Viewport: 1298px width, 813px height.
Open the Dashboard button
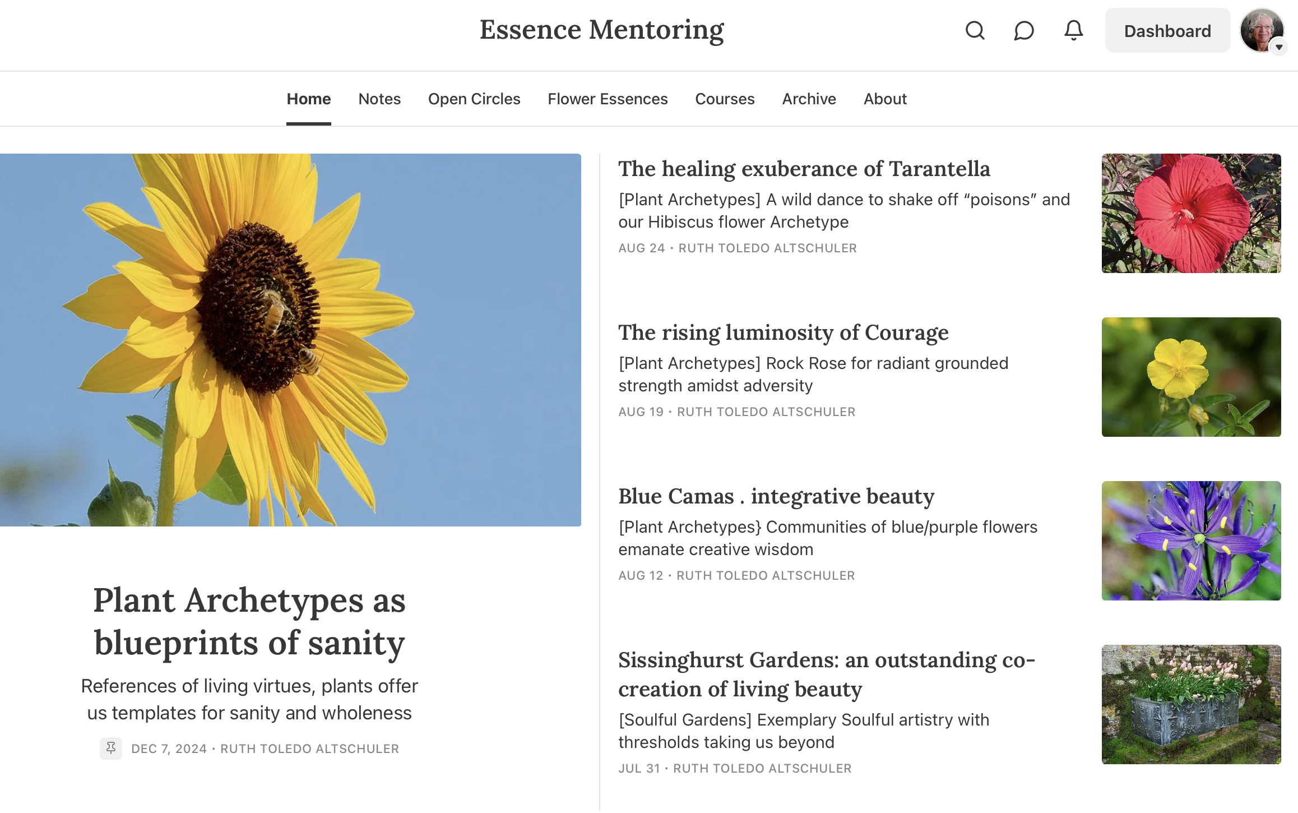(1167, 30)
